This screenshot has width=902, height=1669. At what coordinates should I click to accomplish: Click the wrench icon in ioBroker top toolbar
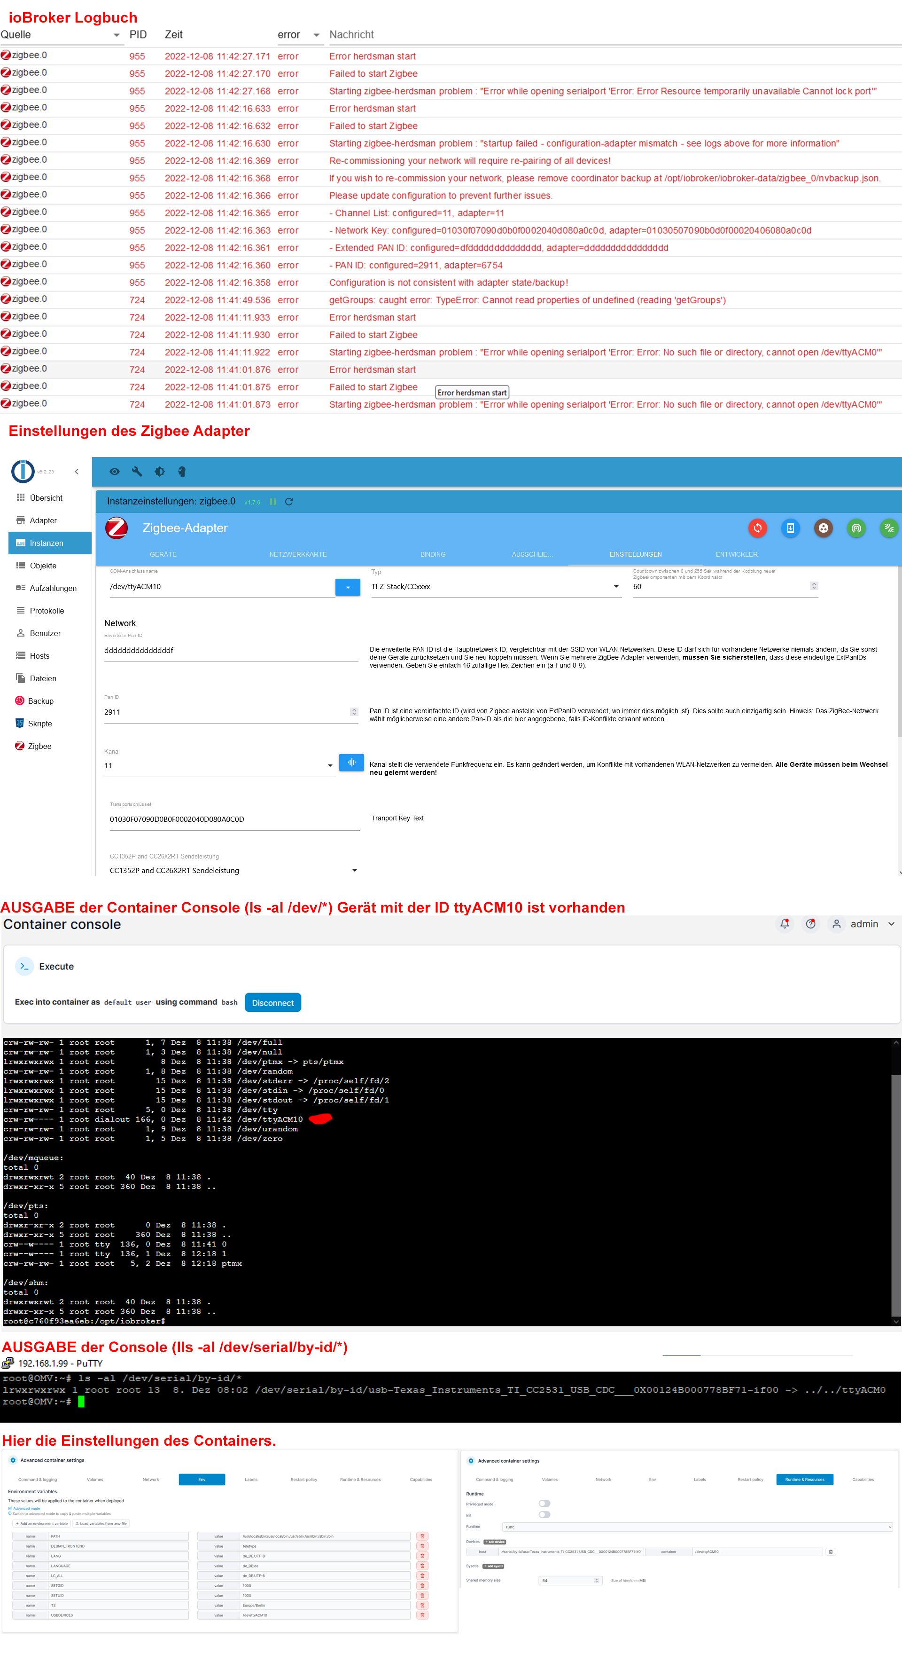[x=137, y=472]
